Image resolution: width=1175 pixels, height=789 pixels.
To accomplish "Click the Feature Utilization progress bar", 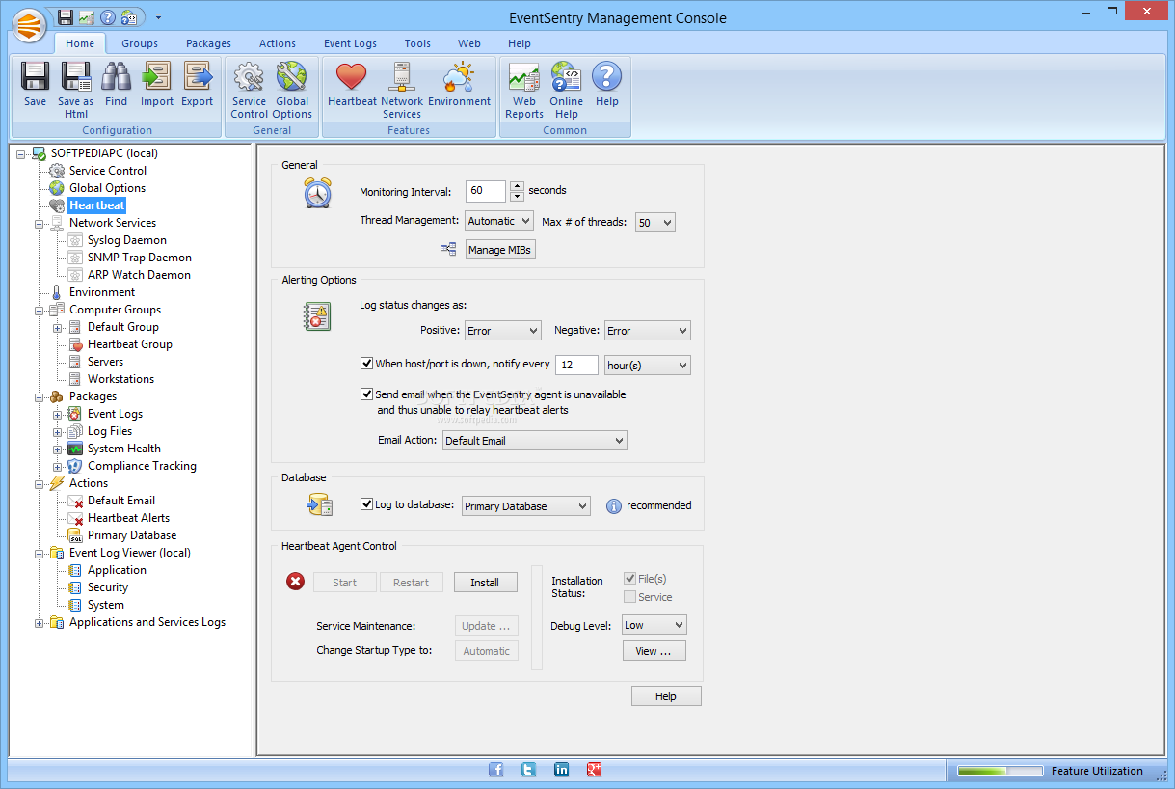I will 1001,771.
